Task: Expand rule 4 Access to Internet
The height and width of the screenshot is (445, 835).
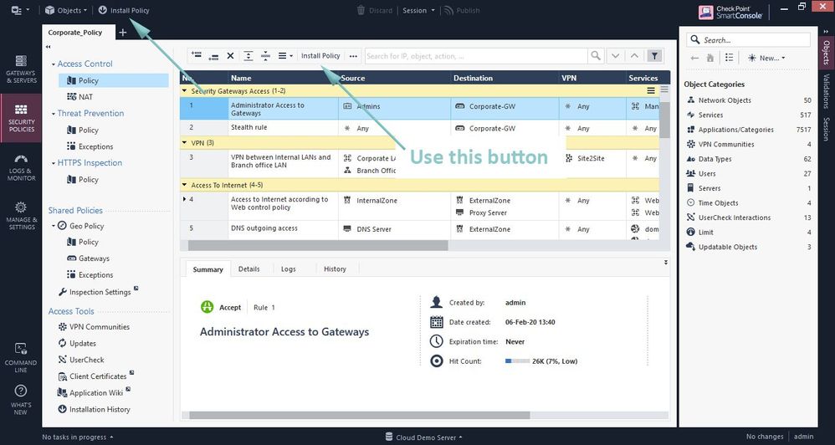Action: pyautogui.click(x=184, y=199)
